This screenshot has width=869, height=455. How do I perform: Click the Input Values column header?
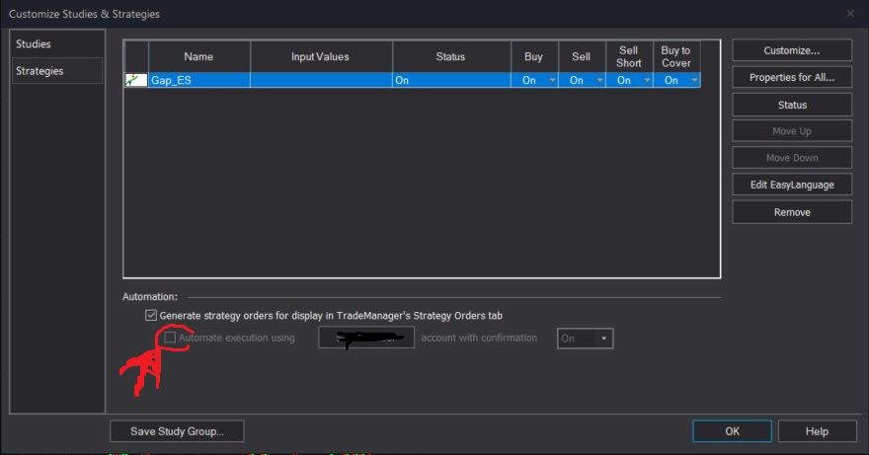click(x=321, y=56)
